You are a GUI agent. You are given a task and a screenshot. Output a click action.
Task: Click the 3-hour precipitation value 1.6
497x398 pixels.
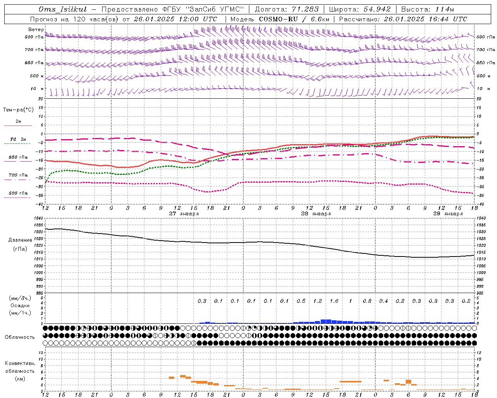pos(334,301)
